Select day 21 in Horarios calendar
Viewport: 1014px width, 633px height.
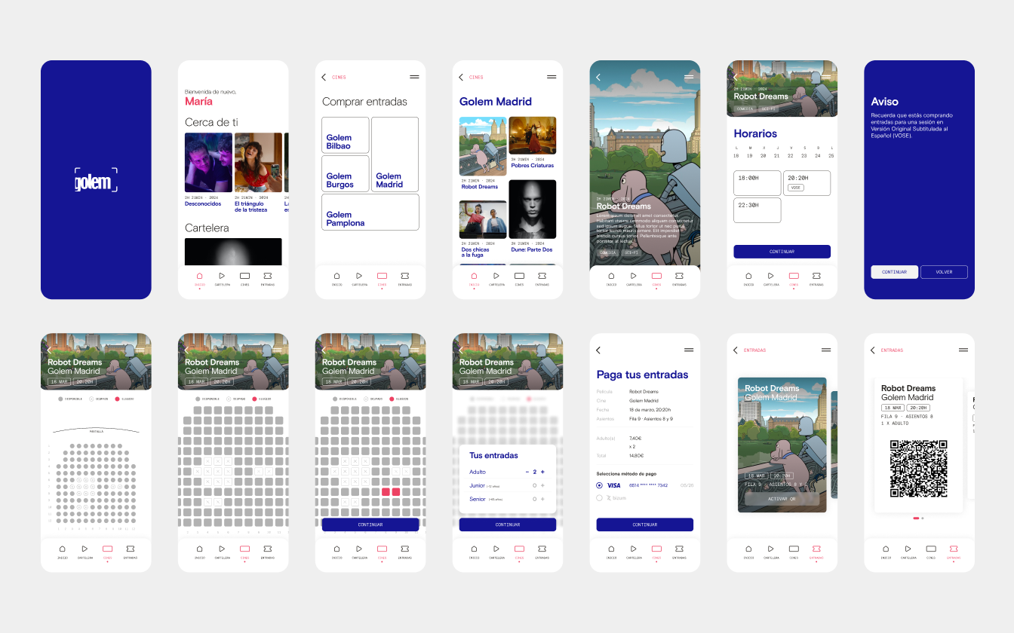(776, 156)
